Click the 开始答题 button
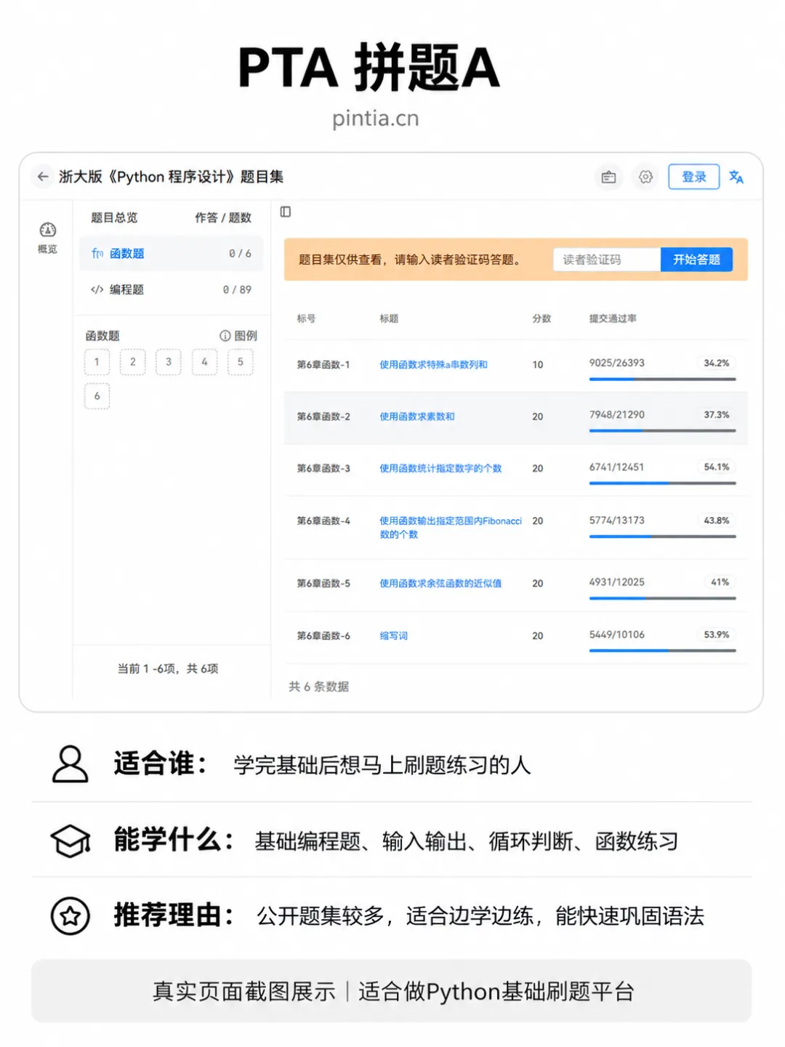This screenshot has width=785, height=1047. [696, 260]
